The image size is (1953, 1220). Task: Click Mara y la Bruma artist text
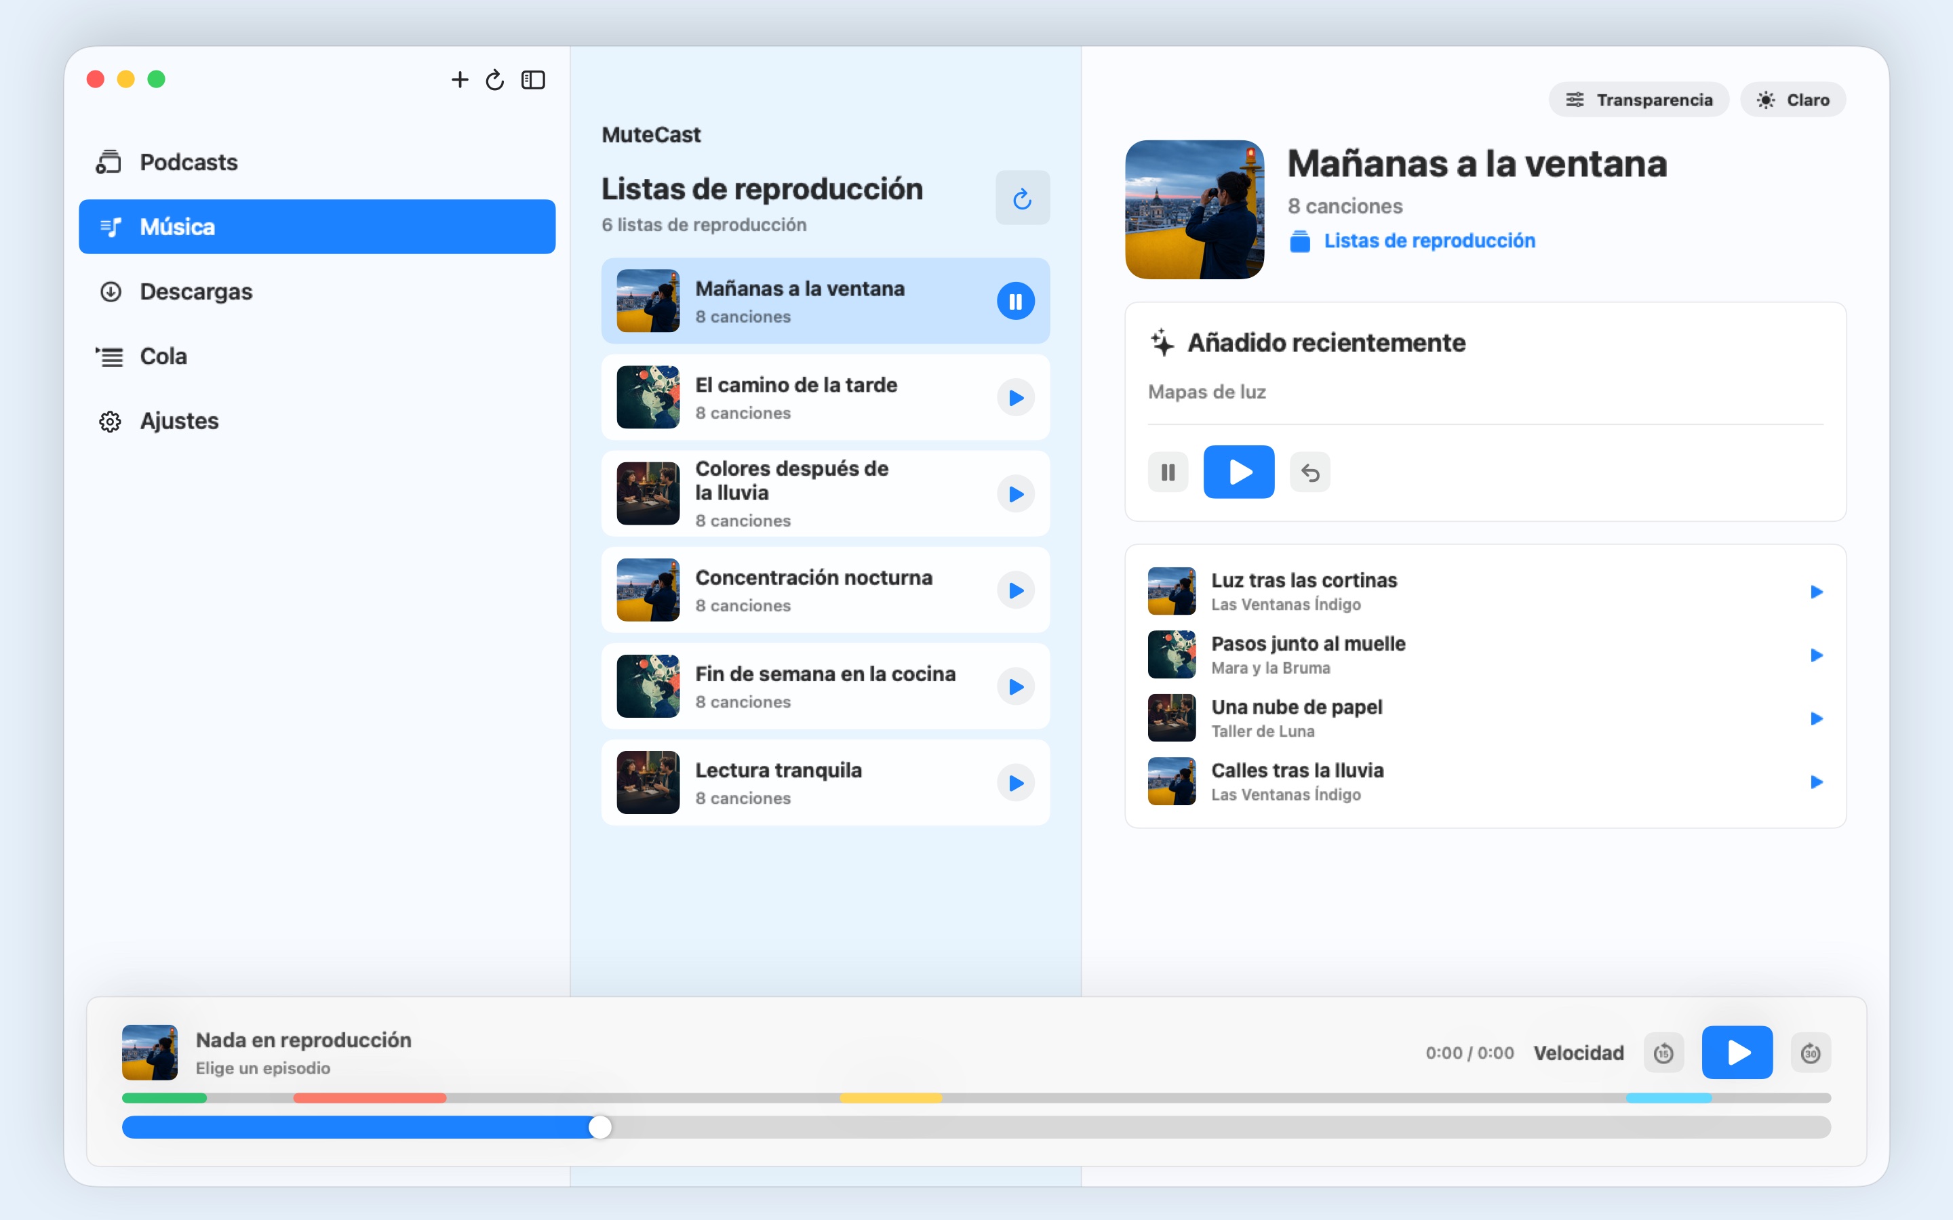1270,668
